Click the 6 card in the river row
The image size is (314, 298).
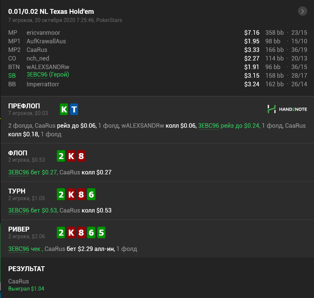pyautogui.click(x=91, y=233)
